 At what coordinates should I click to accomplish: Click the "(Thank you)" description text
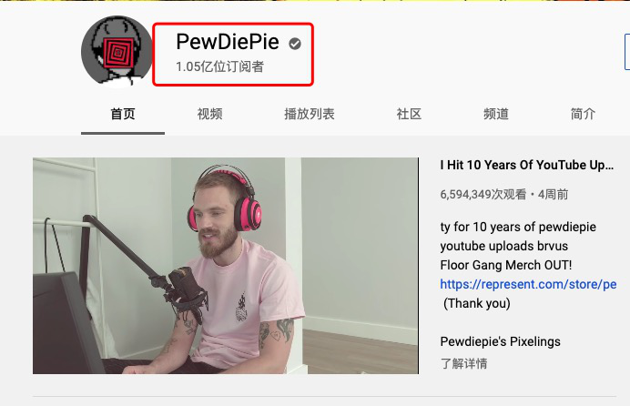[477, 303]
